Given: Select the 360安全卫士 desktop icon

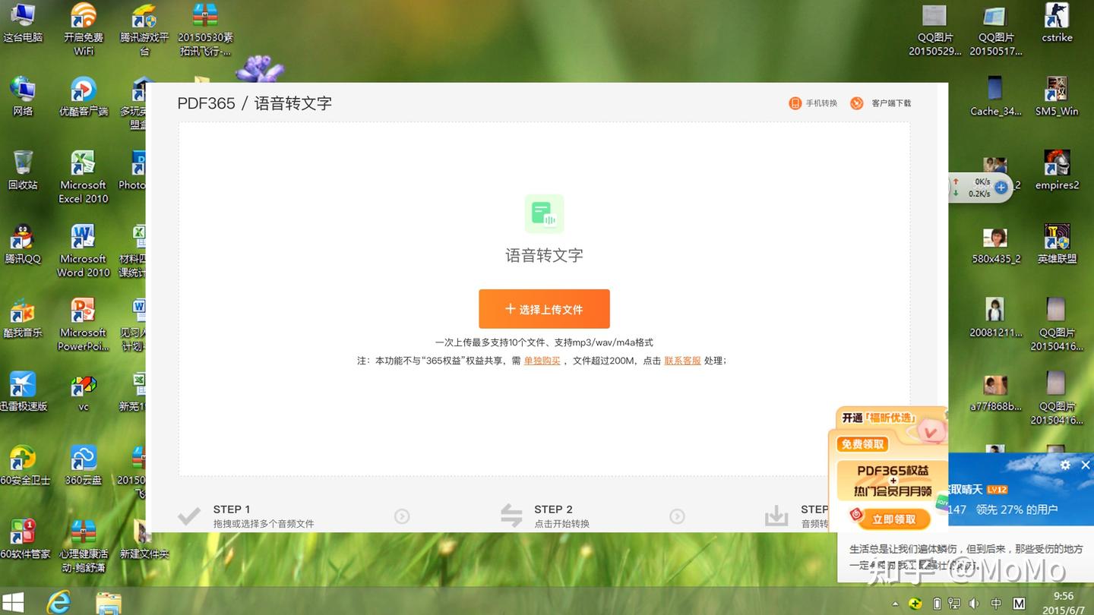Looking at the screenshot, I should (x=24, y=465).
